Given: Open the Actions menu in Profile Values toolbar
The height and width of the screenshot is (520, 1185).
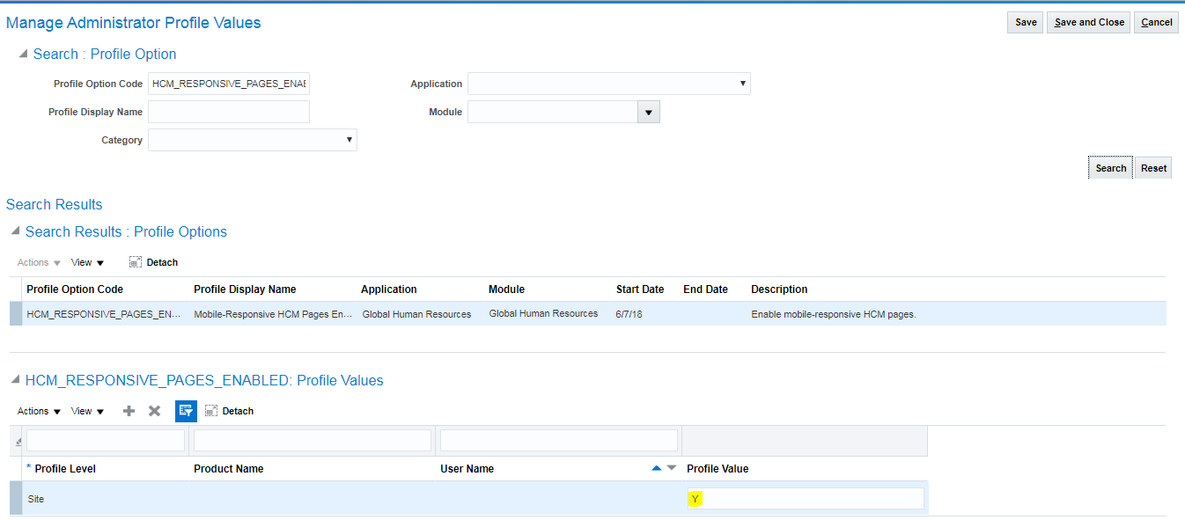Looking at the screenshot, I should tap(33, 411).
